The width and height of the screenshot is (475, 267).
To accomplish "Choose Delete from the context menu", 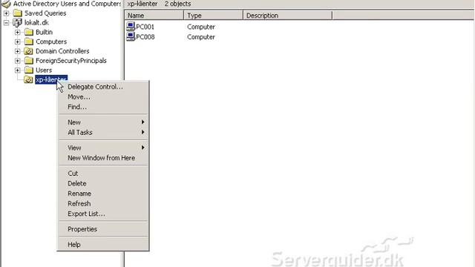I will point(103,183).
